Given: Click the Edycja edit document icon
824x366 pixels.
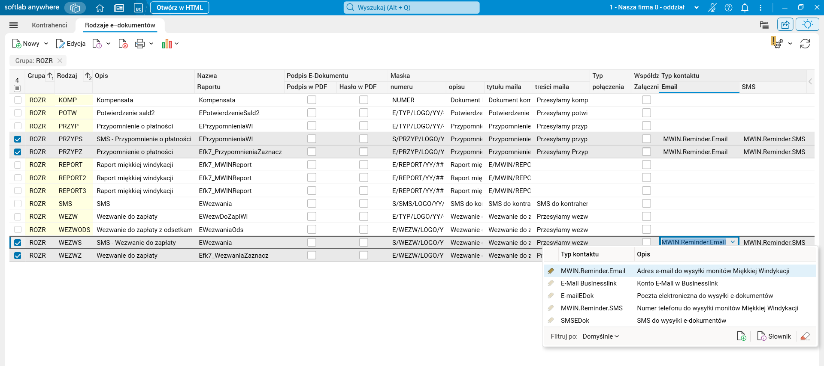Looking at the screenshot, I should 61,44.
